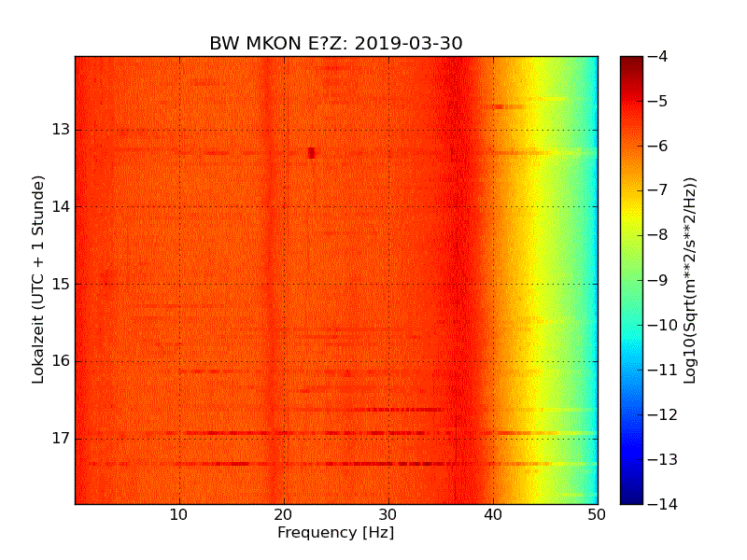
Task: Click colorbar tick label −10
Action: point(663,325)
